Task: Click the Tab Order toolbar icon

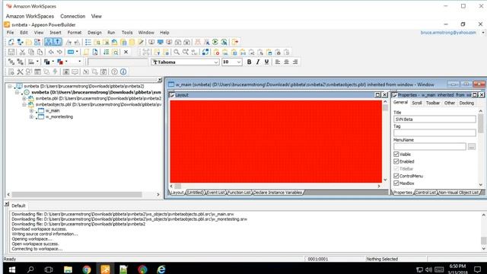Action: click(x=107, y=52)
